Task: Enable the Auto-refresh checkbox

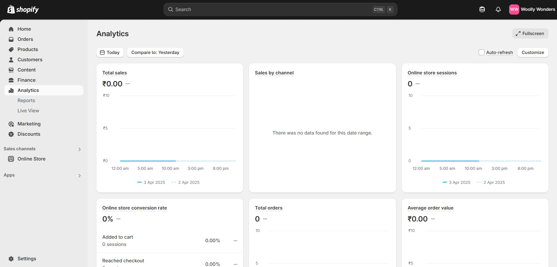Action: coord(482,52)
